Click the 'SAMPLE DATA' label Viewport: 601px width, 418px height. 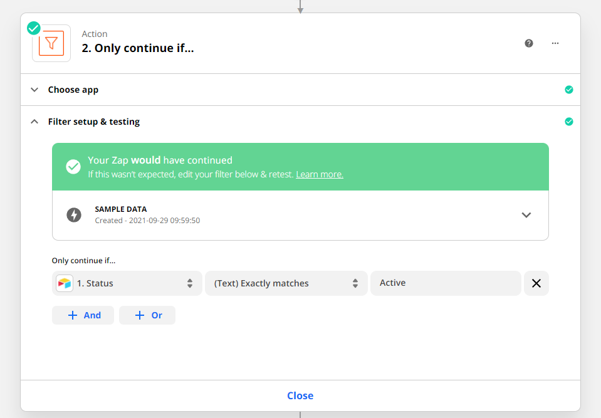[121, 209]
